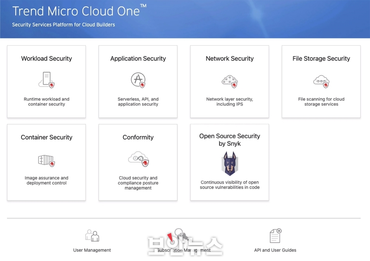Click "File scanning for cloud storage services" description
Viewport: 370px width, 261px height.
click(321, 102)
